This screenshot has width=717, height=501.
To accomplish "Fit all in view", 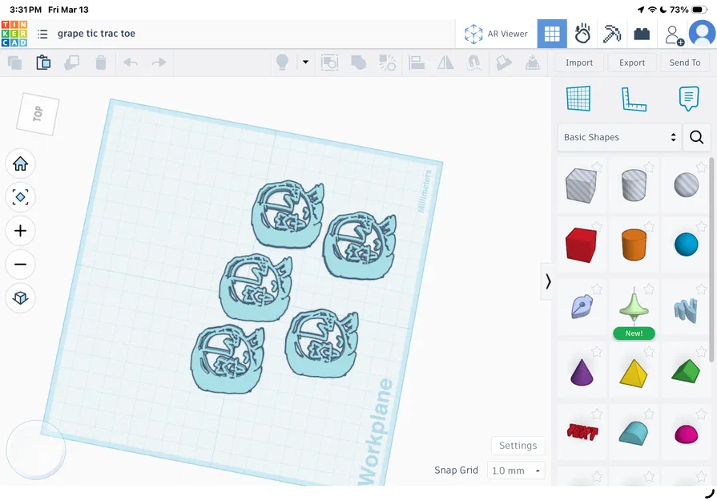I will point(20,197).
